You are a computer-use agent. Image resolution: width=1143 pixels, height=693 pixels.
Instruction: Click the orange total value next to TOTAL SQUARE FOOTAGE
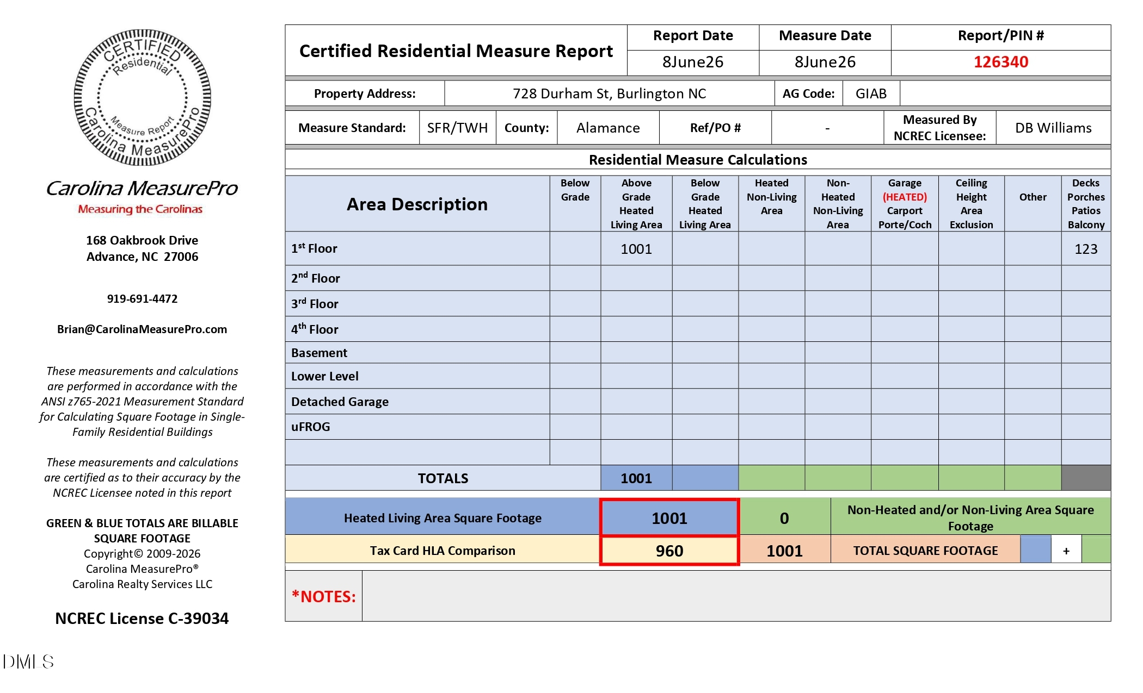(784, 551)
